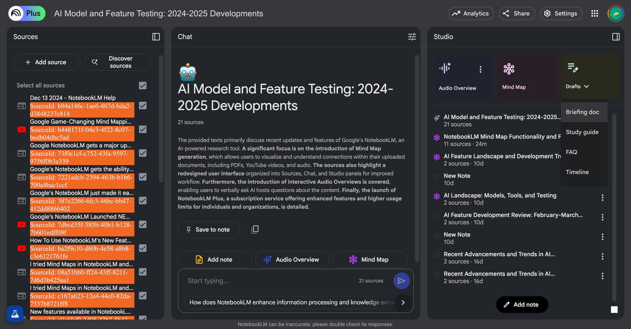Click the NotebookLM logo in the top bar
Viewport: 631px width, 329px height.
[16, 13]
